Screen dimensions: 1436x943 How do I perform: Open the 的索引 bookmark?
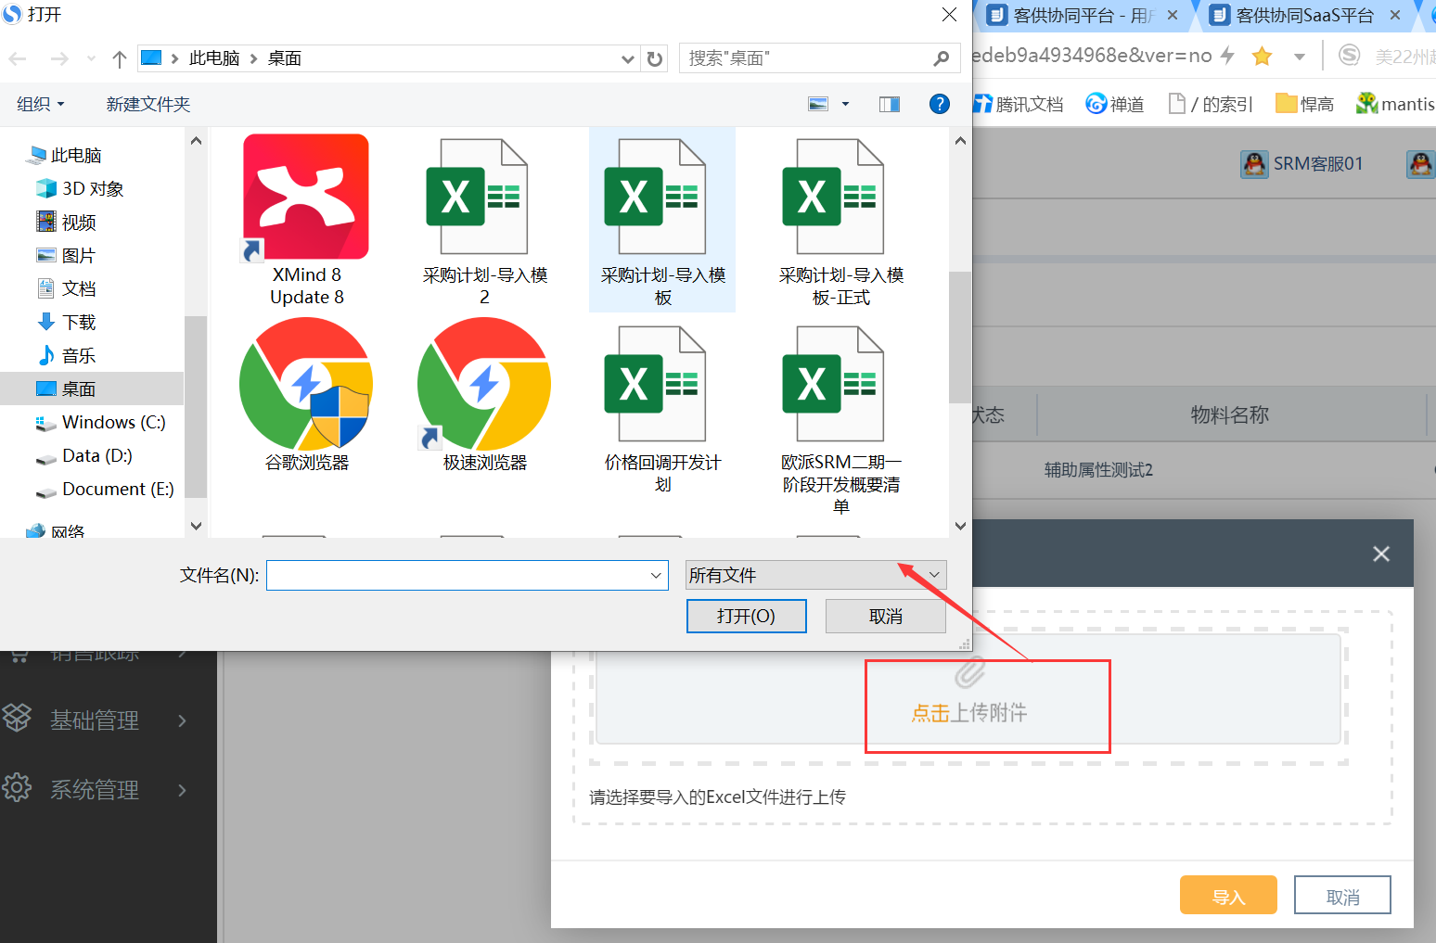[1211, 104]
